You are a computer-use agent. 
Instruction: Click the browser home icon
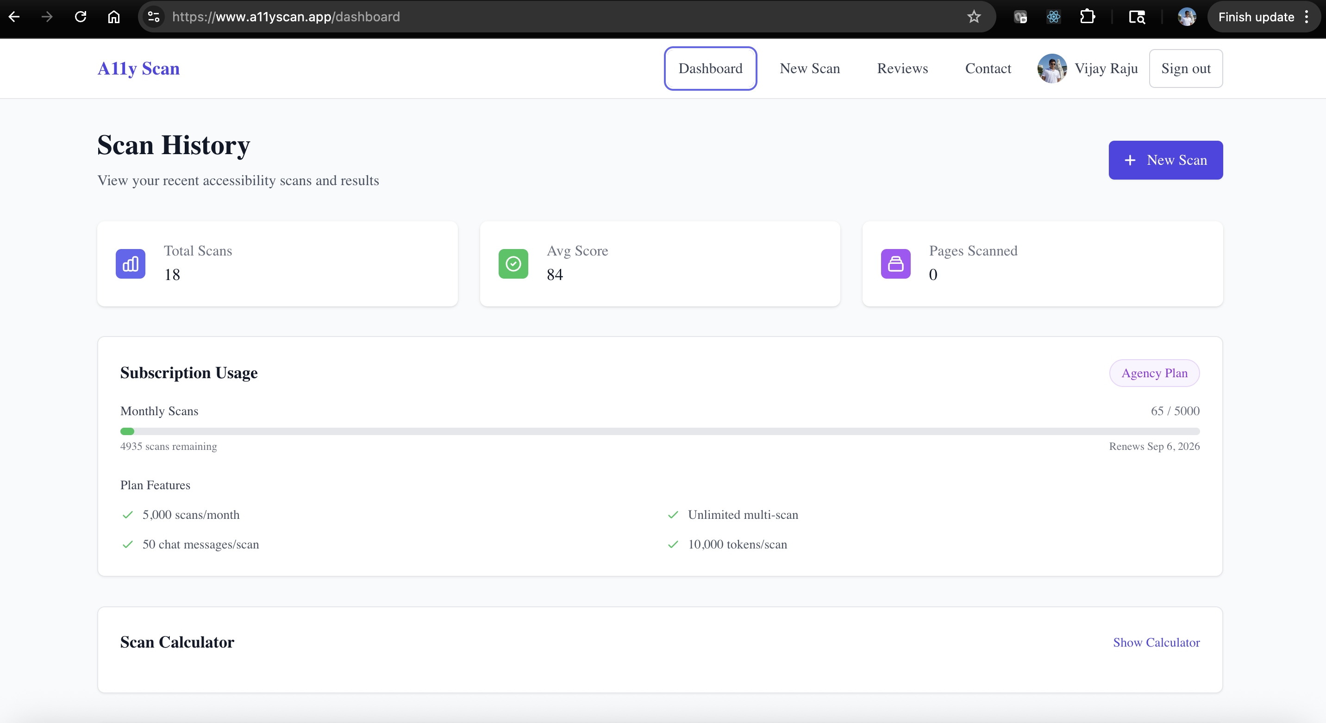tap(114, 17)
